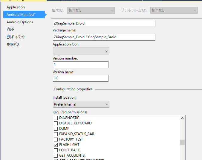Click the Version number field

[81, 65]
